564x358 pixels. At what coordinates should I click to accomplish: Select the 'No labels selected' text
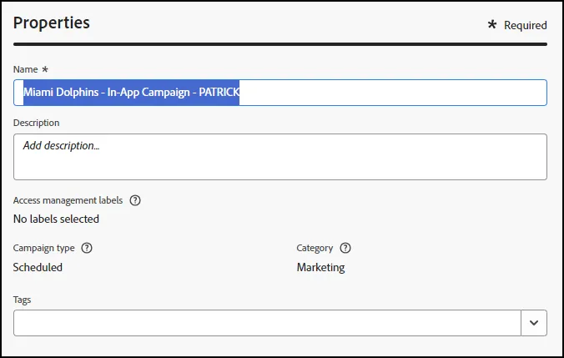[56, 219]
